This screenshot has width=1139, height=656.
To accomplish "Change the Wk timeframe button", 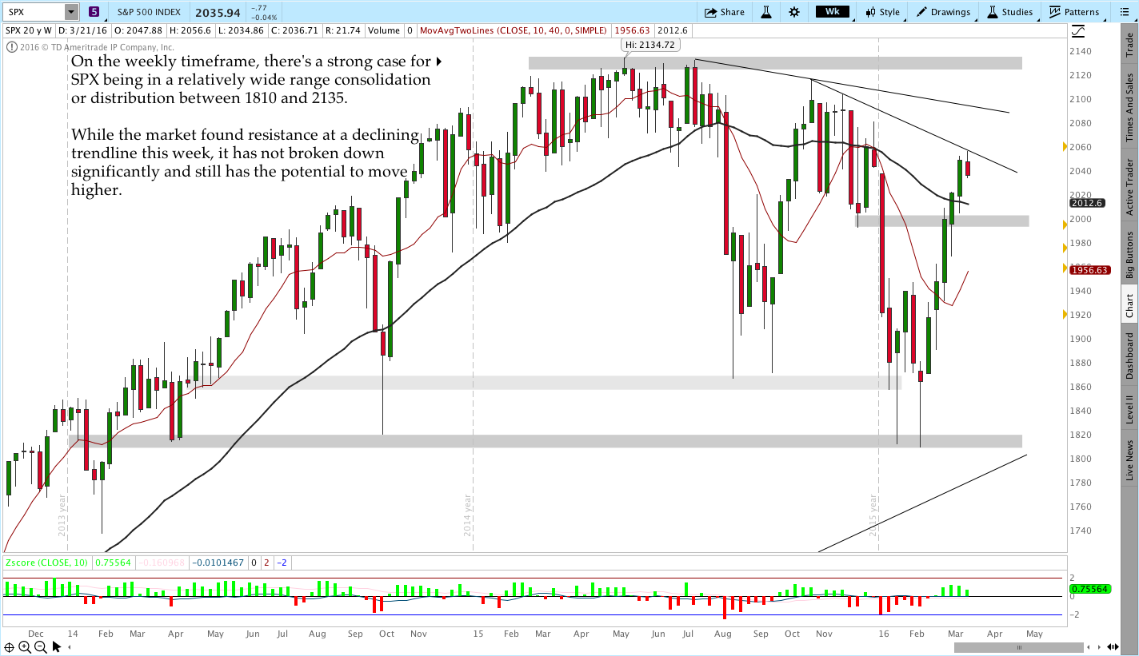I will (832, 12).
